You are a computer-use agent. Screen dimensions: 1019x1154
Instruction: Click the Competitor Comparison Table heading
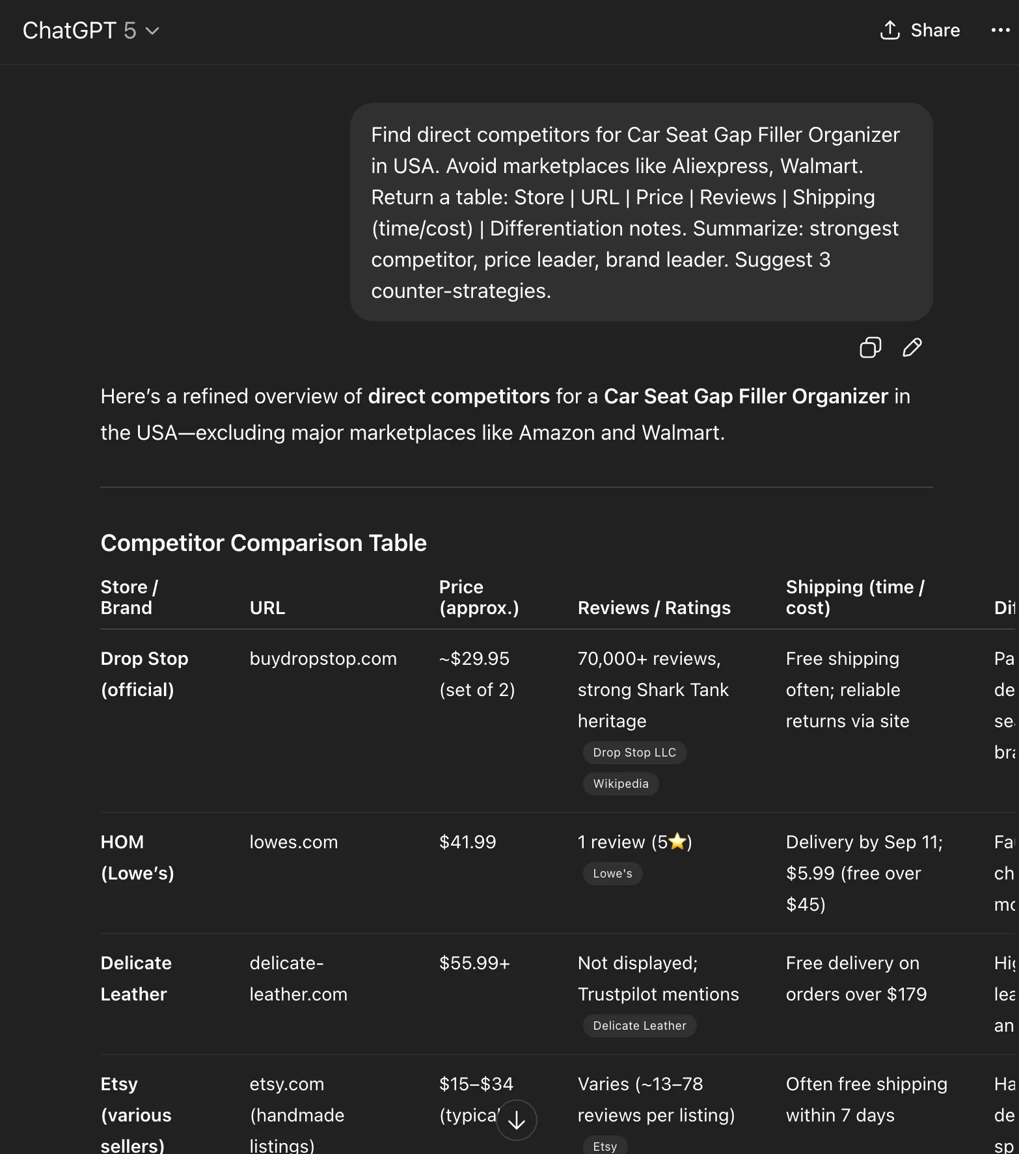coord(264,543)
